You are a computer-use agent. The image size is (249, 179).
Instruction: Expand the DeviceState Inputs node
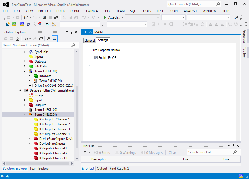click(x=29, y=144)
